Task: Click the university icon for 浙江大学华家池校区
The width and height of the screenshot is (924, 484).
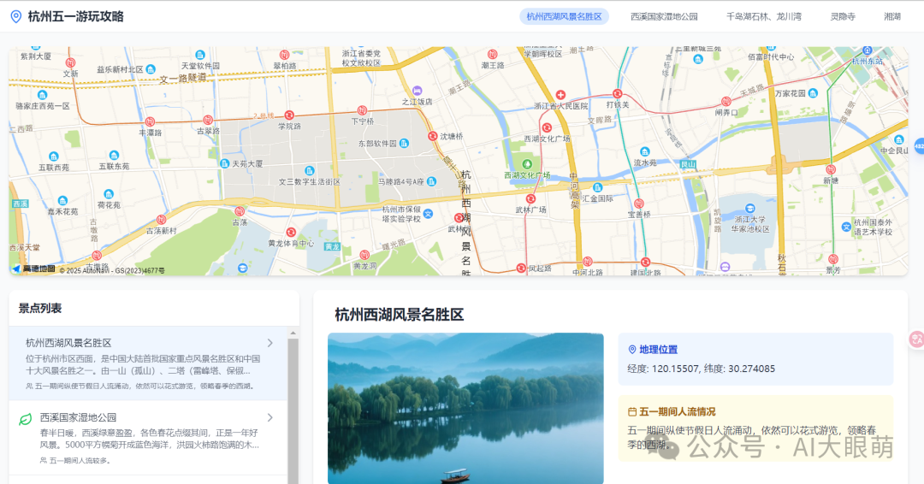Action: (749, 209)
